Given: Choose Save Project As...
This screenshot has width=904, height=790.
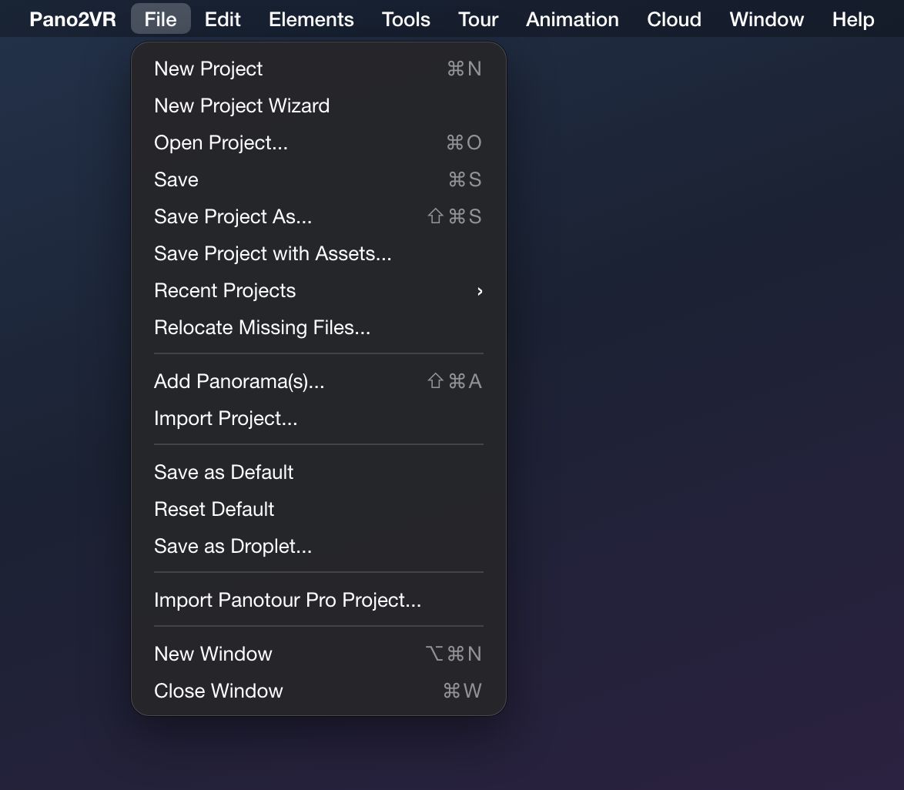Looking at the screenshot, I should point(319,216).
